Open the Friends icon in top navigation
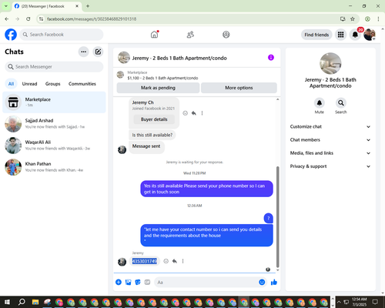The image size is (385, 308). point(190,35)
